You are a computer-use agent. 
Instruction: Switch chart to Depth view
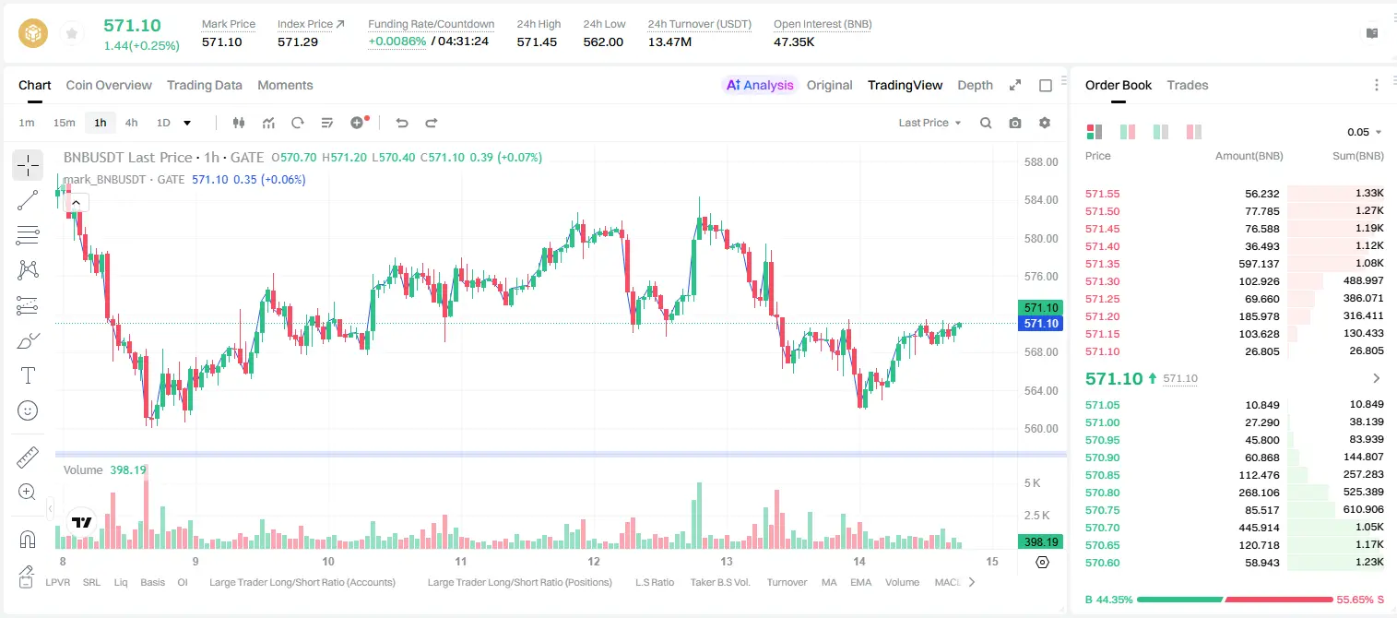click(x=975, y=85)
